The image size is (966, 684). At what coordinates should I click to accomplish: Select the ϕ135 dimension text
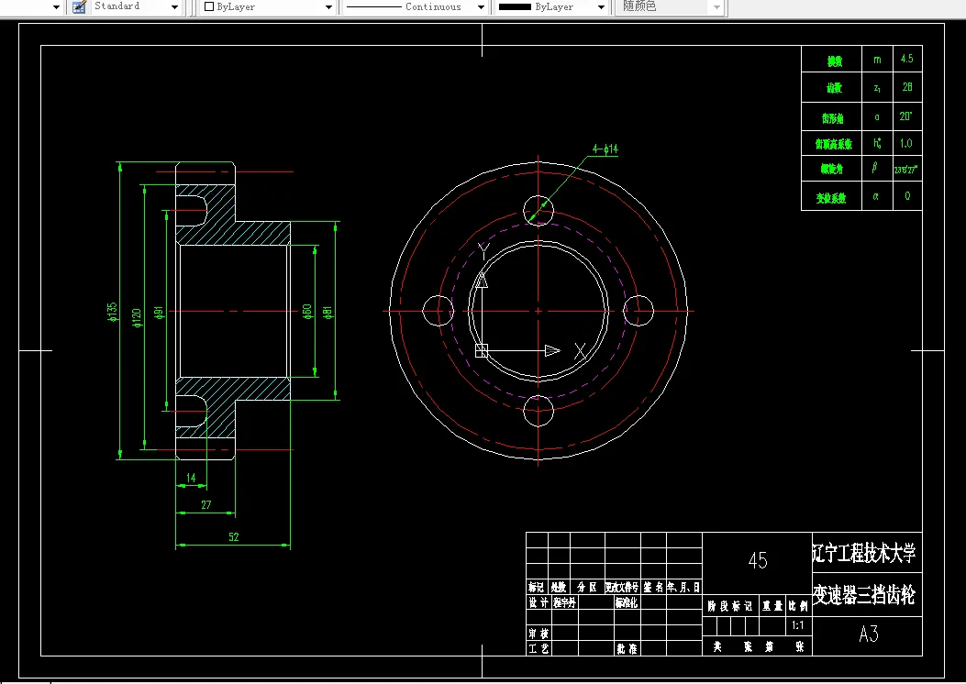112,312
